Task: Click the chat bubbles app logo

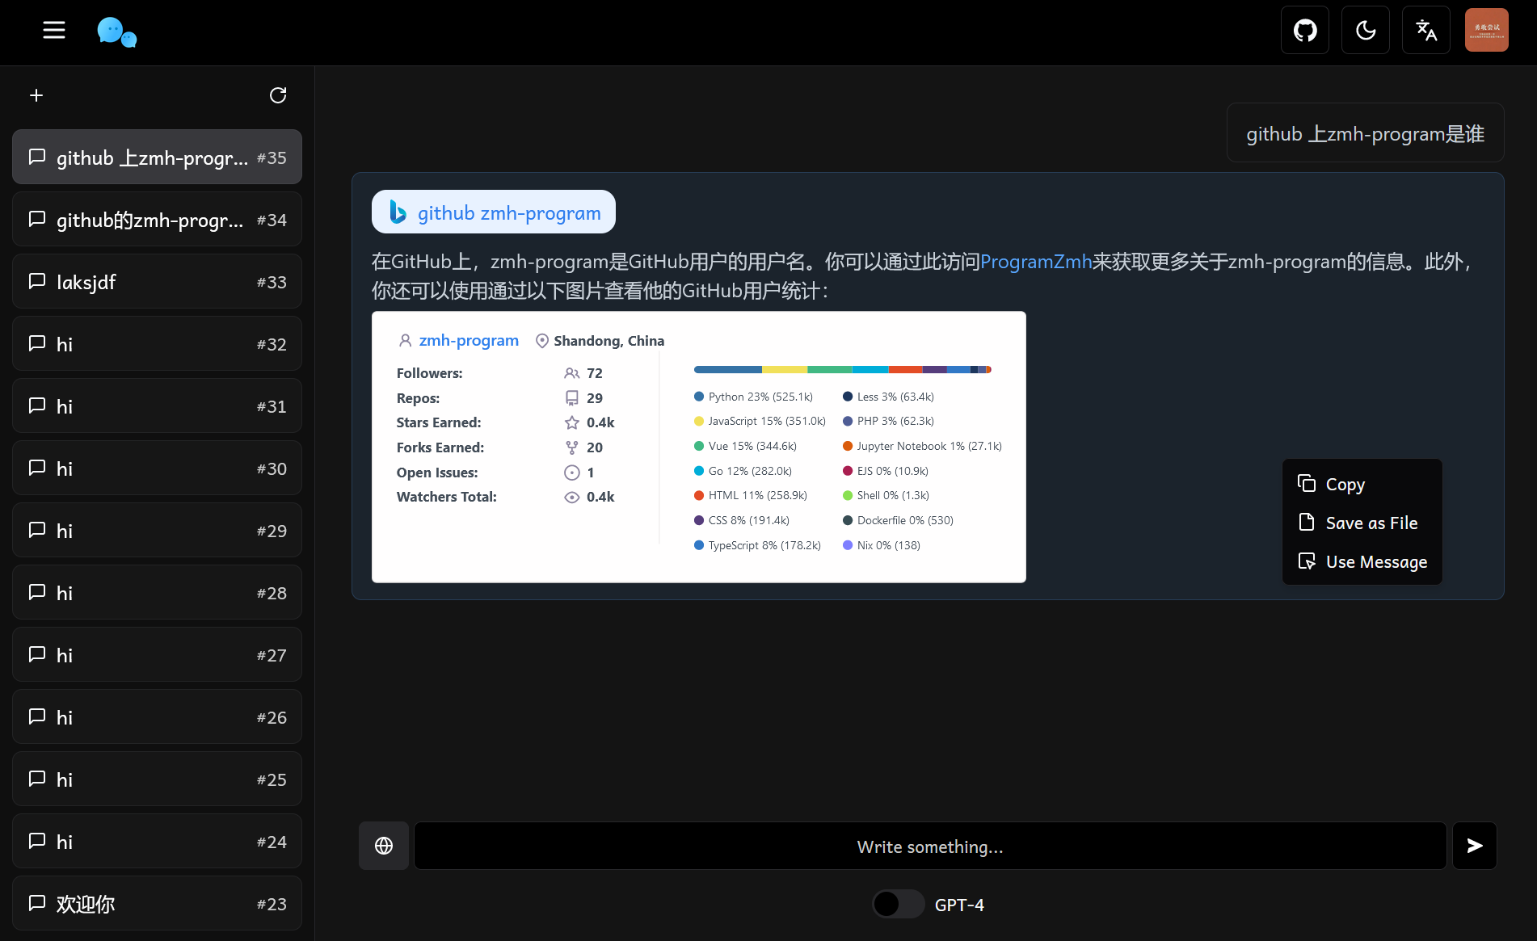Action: 116,32
